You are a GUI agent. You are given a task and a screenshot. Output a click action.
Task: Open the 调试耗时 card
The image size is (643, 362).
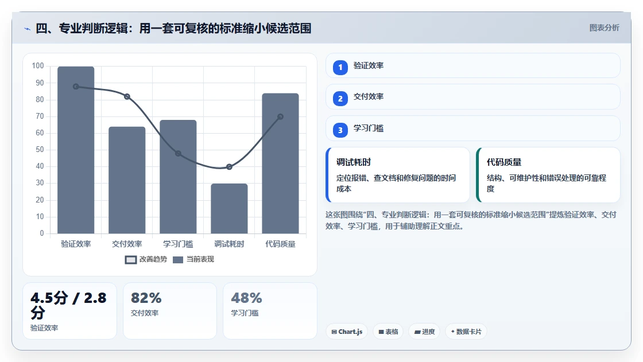pos(398,175)
